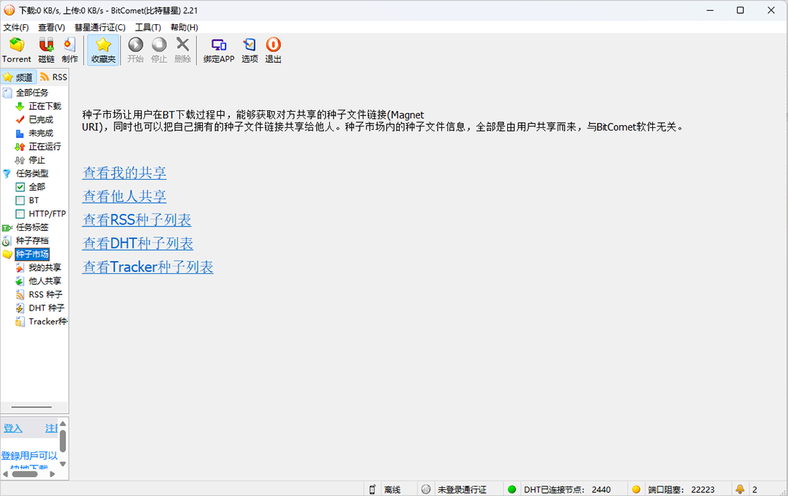Open a Torrent file from toolbar
Screen dimensions: 788x496
(17, 50)
